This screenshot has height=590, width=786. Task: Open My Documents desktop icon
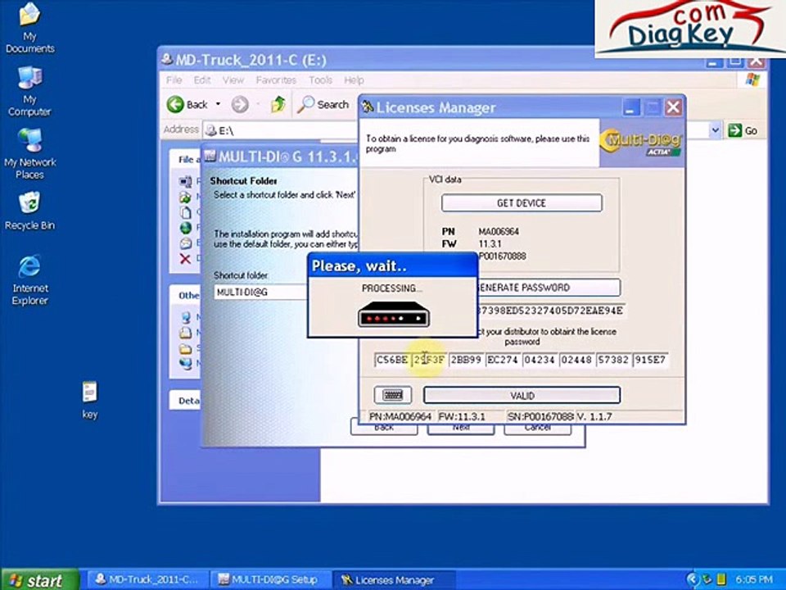(x=29, y=29)
